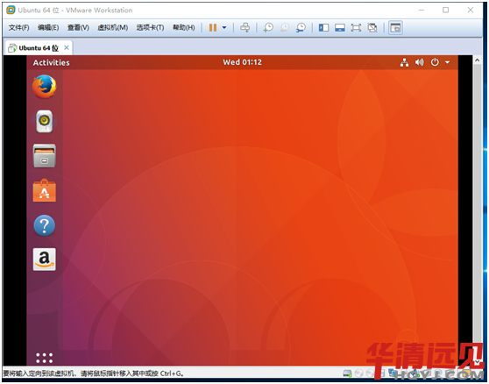489x384 pixels.
Task: Select the Ubuntu 64 位 tab
Action: tap(39, 48)
